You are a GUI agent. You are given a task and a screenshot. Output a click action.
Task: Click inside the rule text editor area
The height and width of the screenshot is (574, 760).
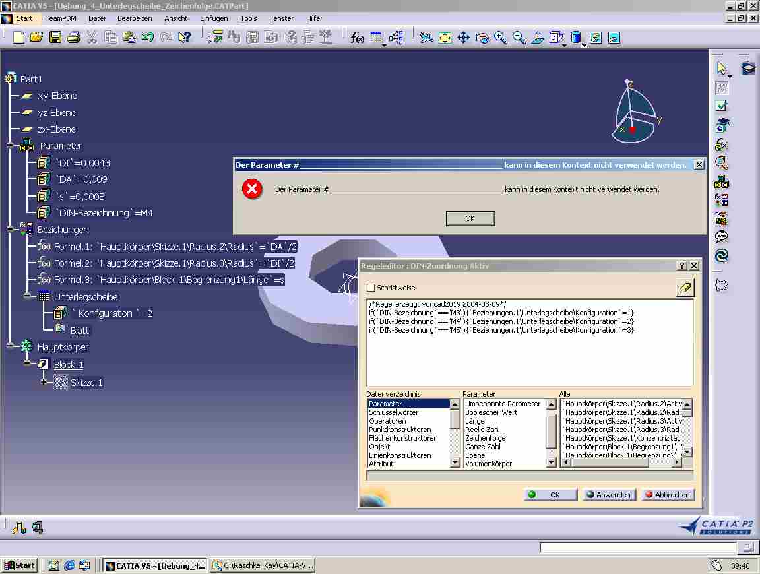tap(530, 342)
